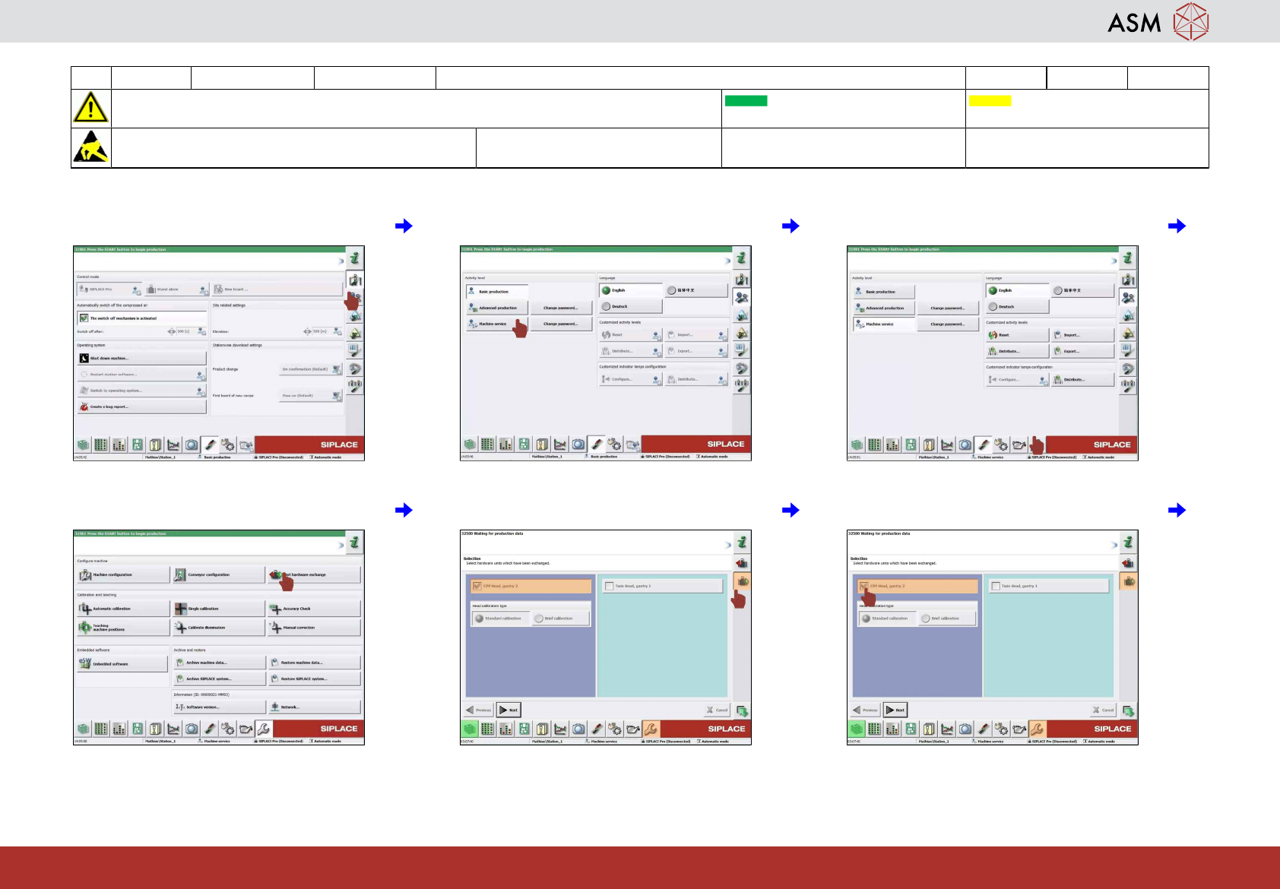The height and width of the screenshot is (889, 1280).
Task: Click Network... button
Action: (x=314, y=707)
